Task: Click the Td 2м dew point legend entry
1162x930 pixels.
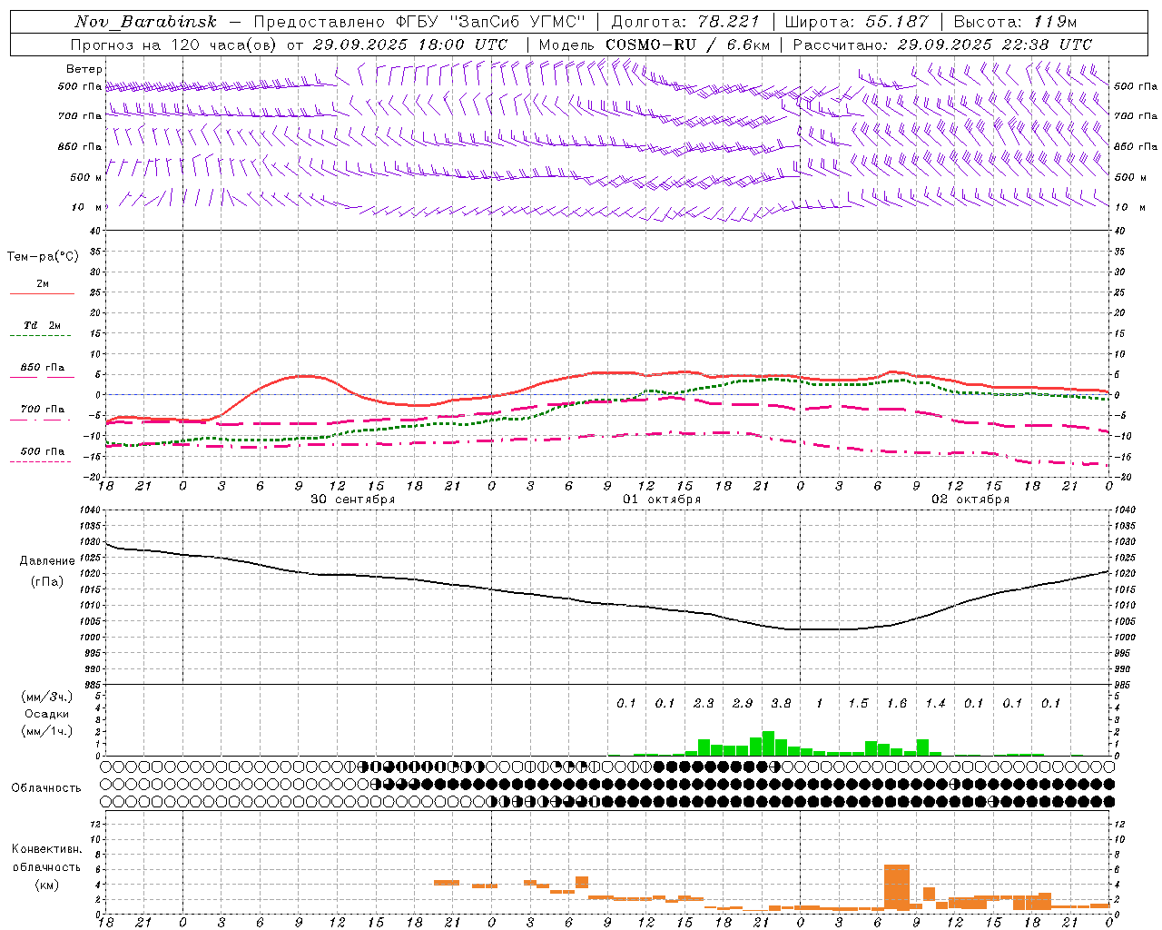Action: [x=43, y=325]
